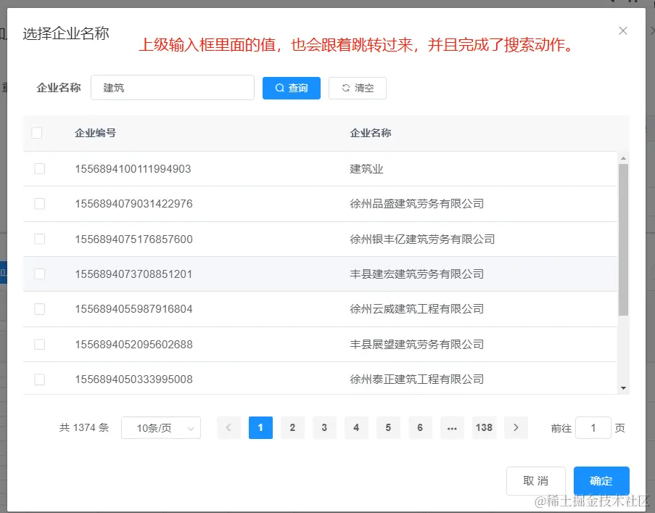Click the 取消 cancel button

pyautogui.click(x=536, y=481)
